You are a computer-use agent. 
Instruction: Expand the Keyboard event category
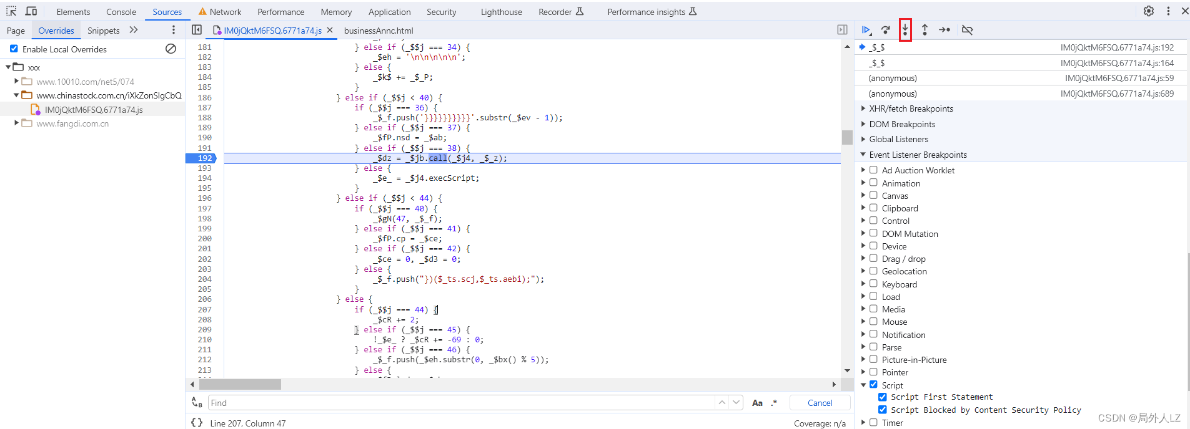point(863,284)
